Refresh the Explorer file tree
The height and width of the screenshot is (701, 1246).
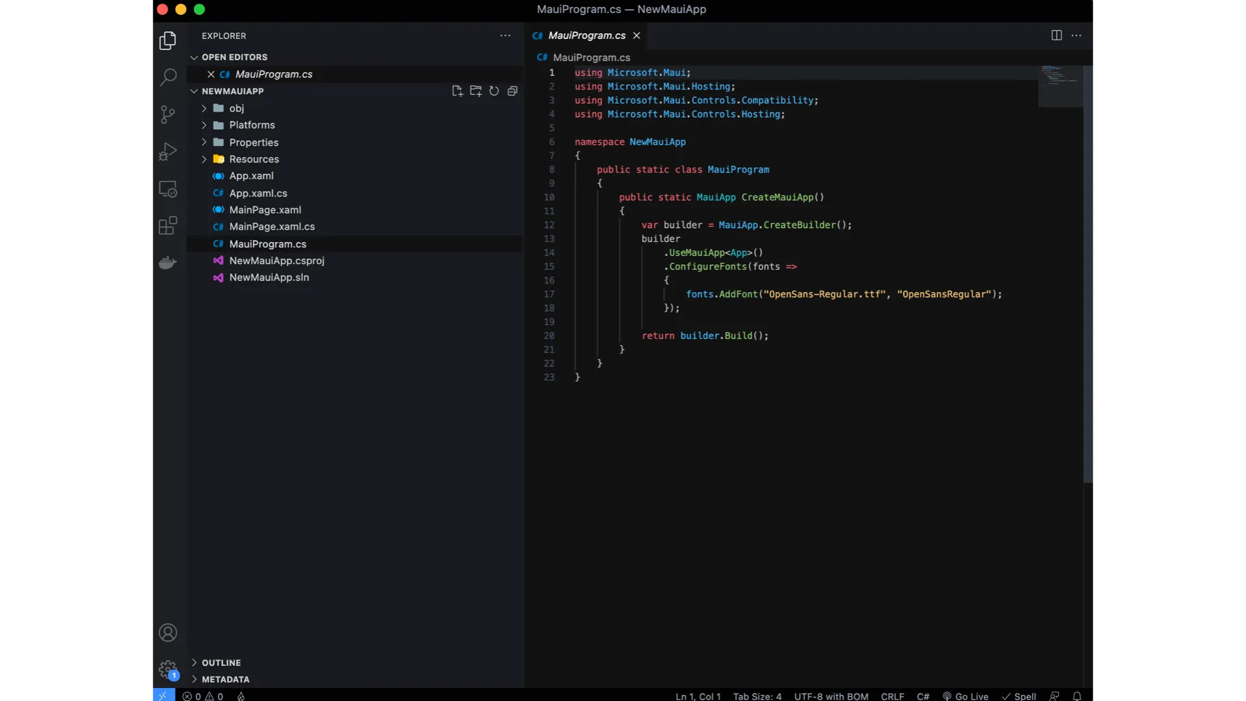point(494,91)
